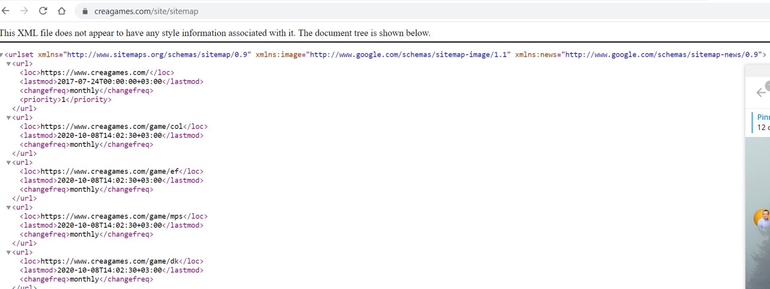Click the back arrow in the side panel
The width and height of the screenshot is (770, 289).
(x=761, y=92)
